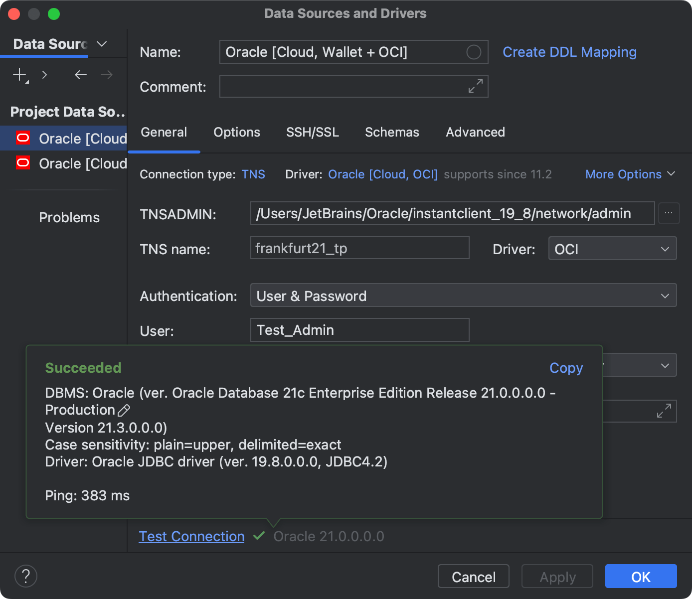Click Create DDL Mapping
This screenshot has height=599, width=692.
click(569, 52)
